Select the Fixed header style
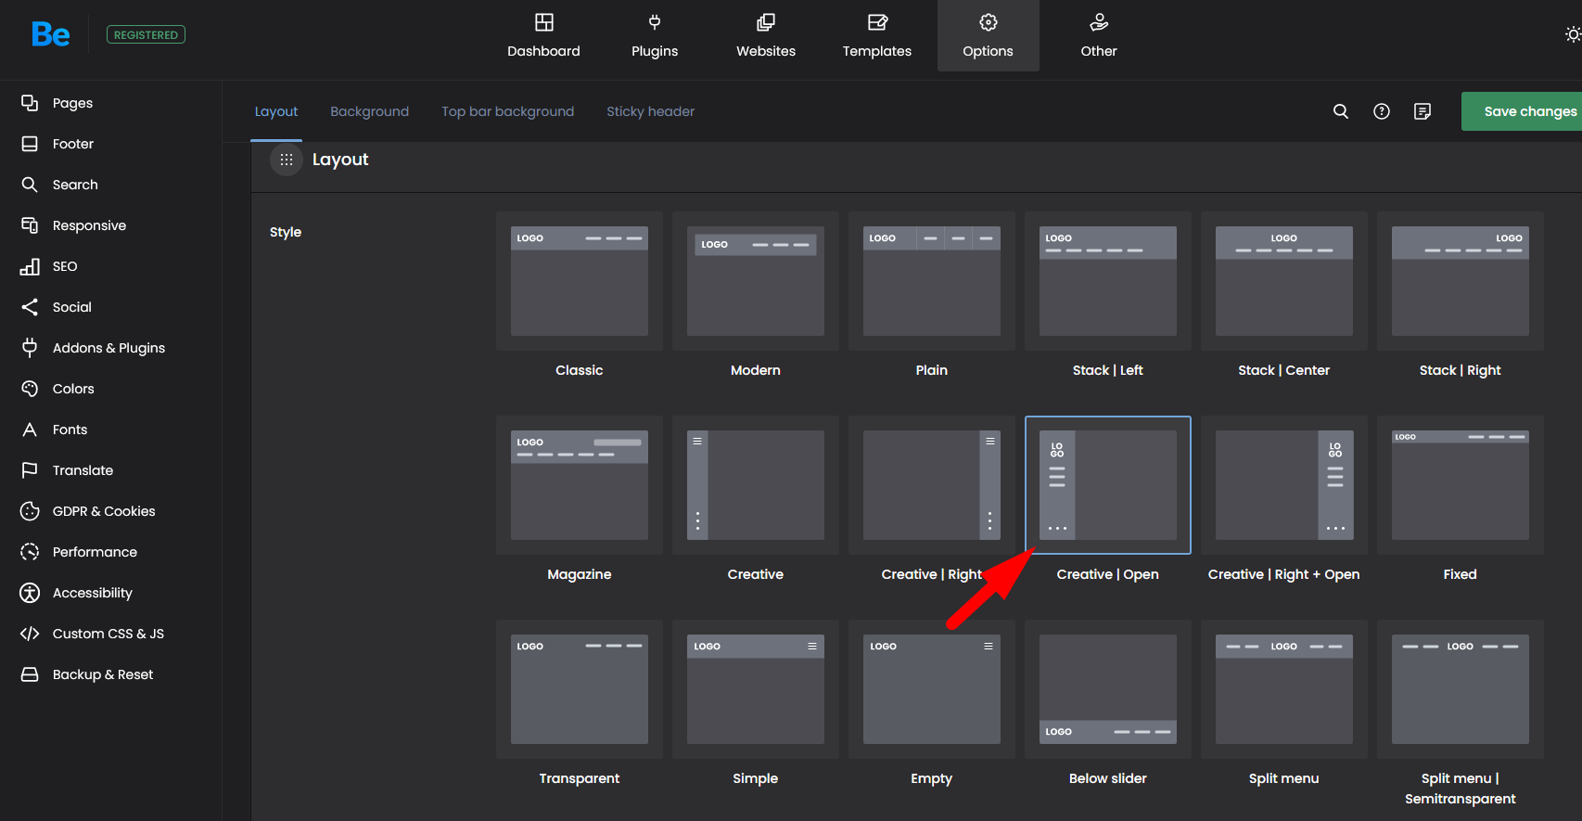This screenshot has height=821, width=1582. tap(1461, 485)
